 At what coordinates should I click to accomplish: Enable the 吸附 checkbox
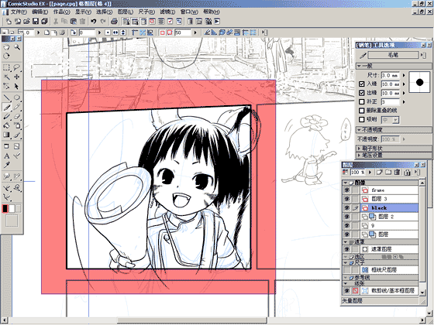click(x=361, y=119)
